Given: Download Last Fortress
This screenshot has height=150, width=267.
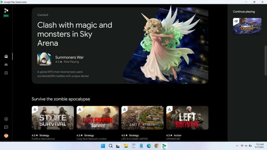Looking at the screenshot, I should point(124,109).
